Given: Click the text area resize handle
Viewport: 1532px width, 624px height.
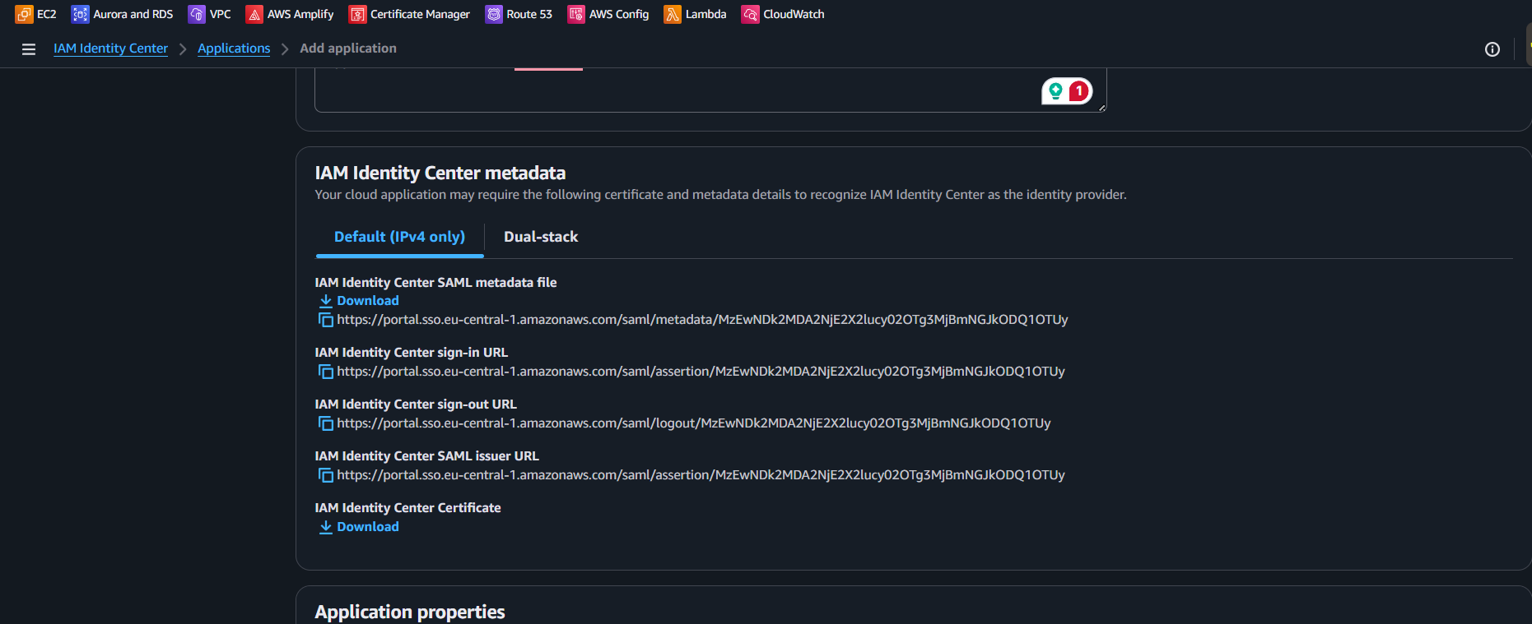Looking at the screenshot, I should pyautogui.click(x=1101, y=107).
